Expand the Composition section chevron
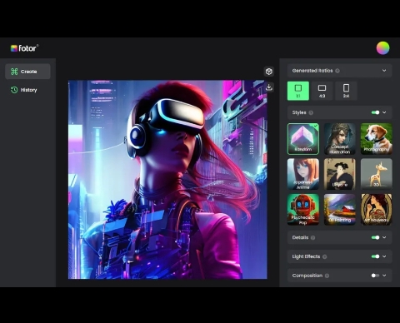The height and width of the screenshot is (323, 400). 384,276
